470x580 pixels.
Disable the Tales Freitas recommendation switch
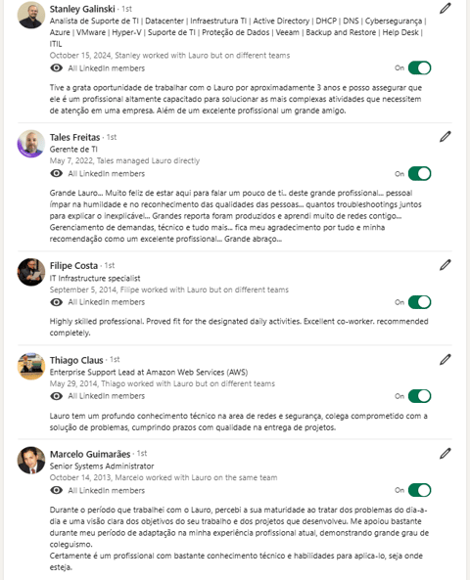420,173
